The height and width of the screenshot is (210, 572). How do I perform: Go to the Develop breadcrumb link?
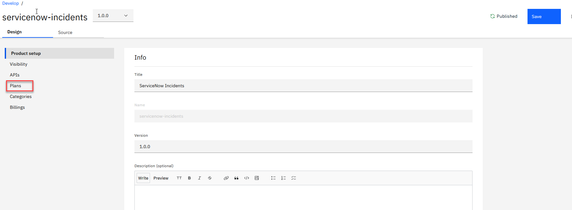point(10,3)
